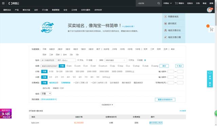The width and height of the screenshot is (217, 126).
Task: Click the reset all search conditions button
Action: click(165, 99)
